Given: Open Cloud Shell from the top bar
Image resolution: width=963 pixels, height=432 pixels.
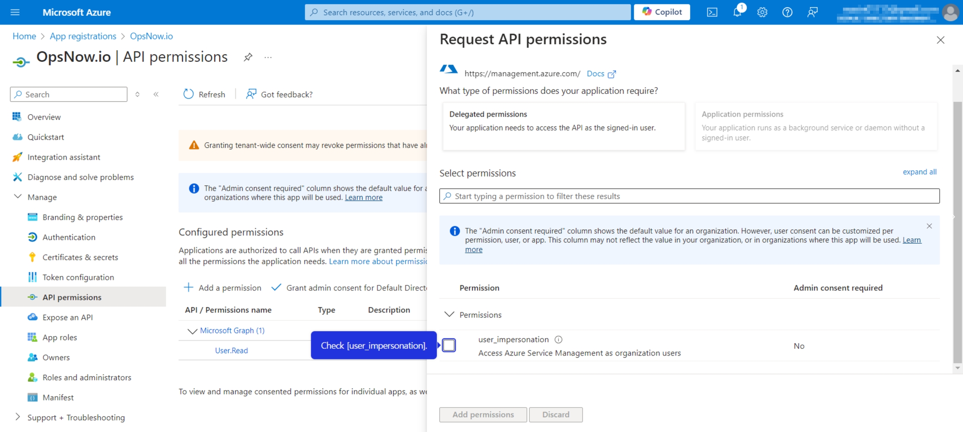Looking at the screenshot, I should pyautogui.click(x=712, y=12).
